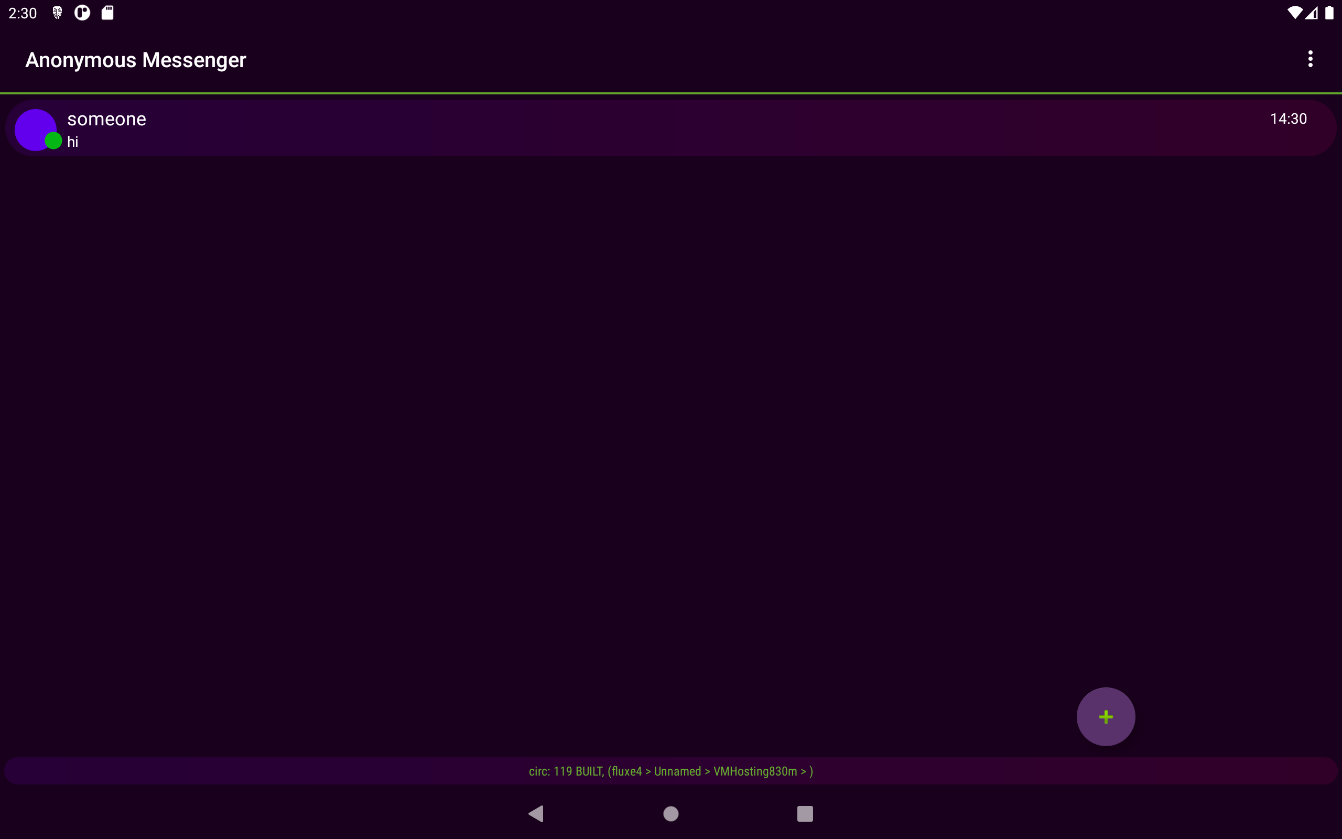The image size is (1342, 839).
Task: Click the Tor circuit status text
Action: [670, 771]
